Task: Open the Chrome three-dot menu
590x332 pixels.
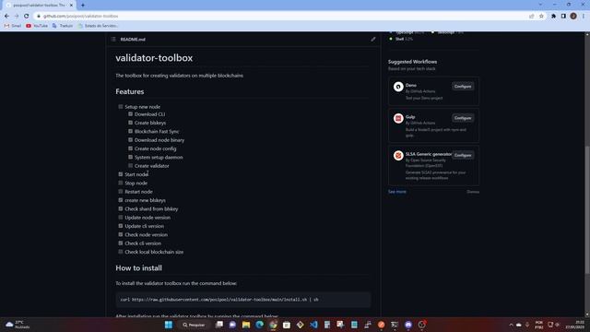Action: (x=584, y=17)
